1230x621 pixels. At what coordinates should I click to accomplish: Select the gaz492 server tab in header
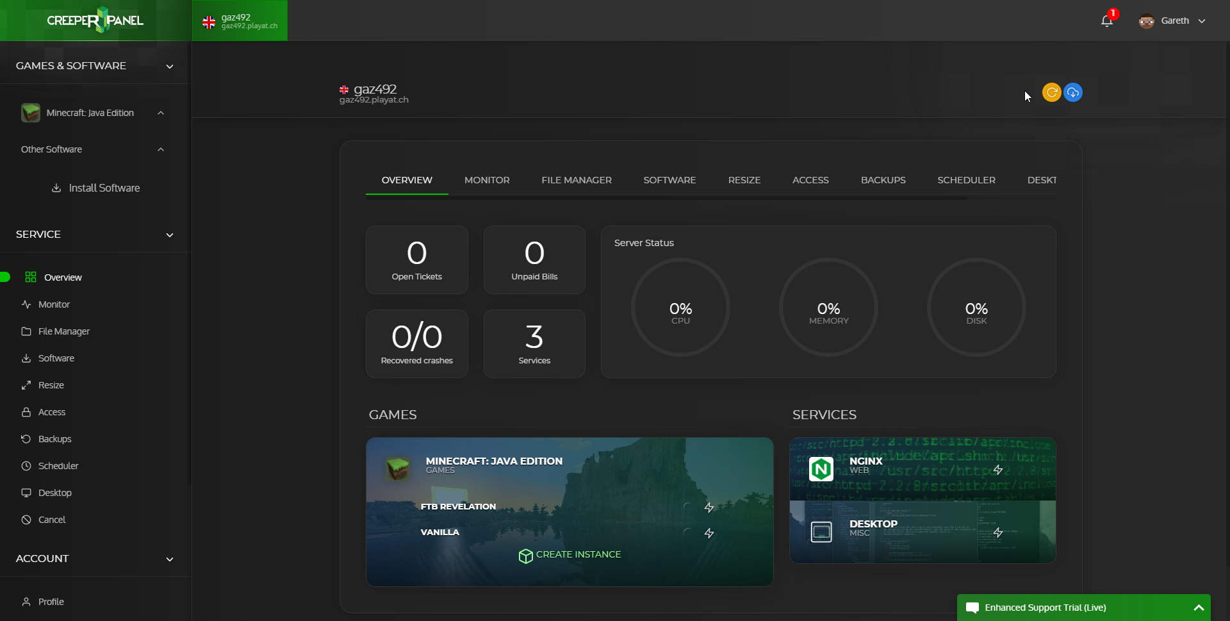240,21
